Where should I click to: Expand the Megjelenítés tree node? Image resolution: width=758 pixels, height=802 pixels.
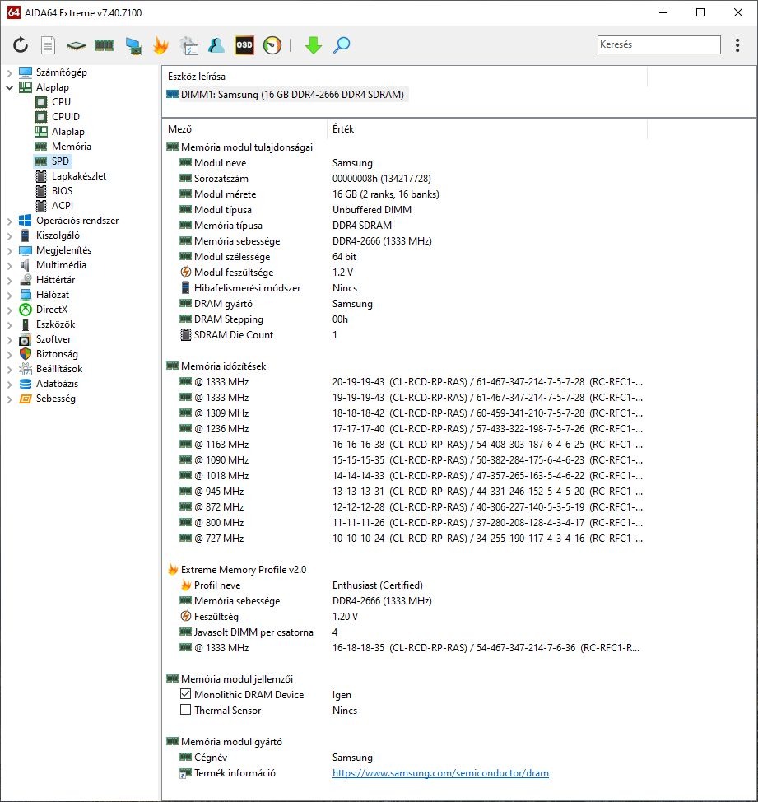tap(9, 250)
